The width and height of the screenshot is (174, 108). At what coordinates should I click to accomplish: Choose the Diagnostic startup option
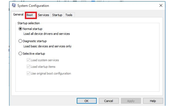[x=20, y=41]
